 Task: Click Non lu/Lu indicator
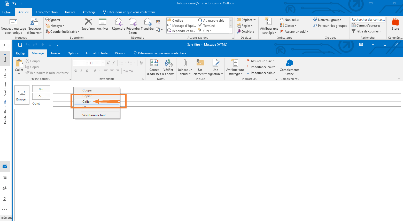pos(289,20)
